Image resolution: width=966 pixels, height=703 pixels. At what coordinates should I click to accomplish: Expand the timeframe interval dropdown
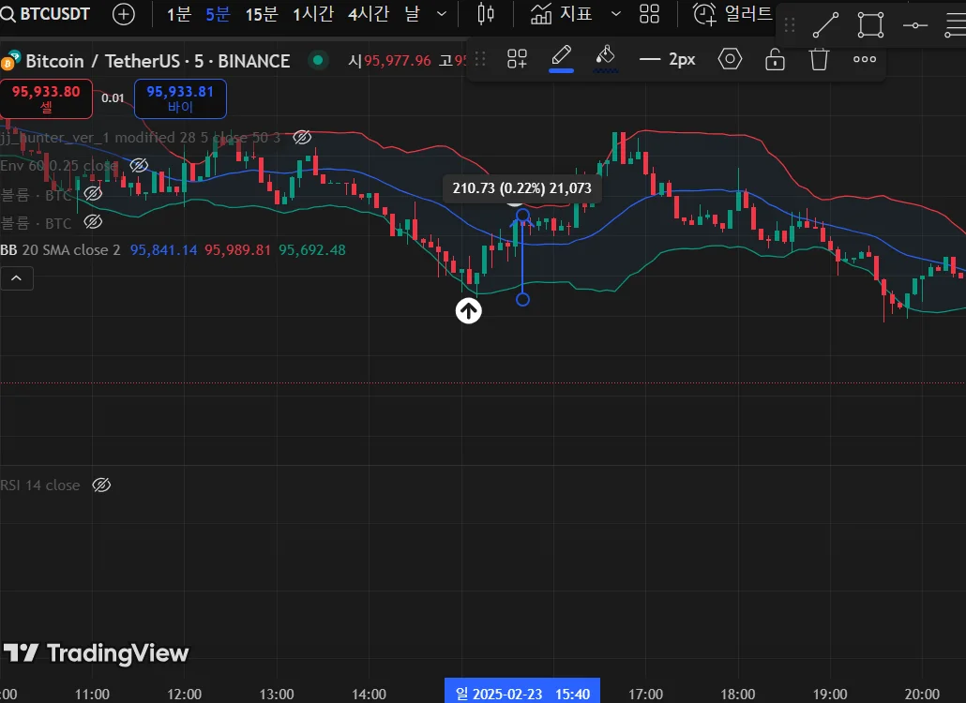441,13
